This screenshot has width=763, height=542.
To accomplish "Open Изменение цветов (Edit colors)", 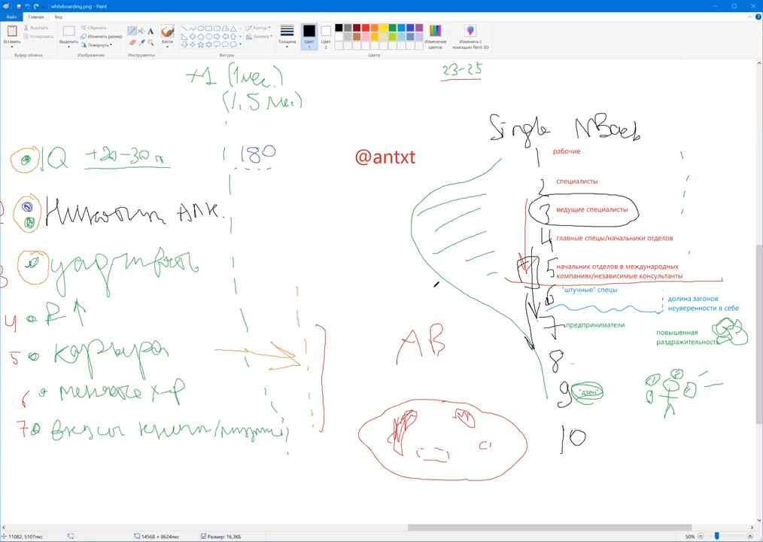I will pyautogui.click(x=435, y=37).
